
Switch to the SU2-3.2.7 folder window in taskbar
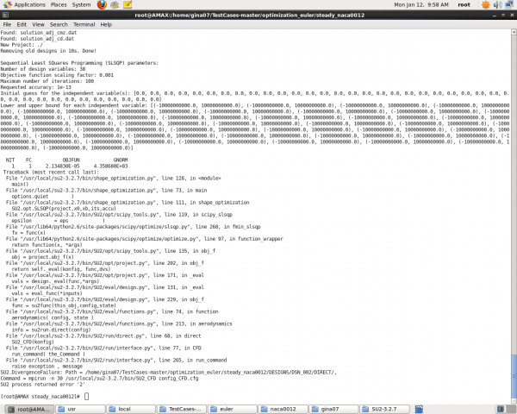pos(385,409)
